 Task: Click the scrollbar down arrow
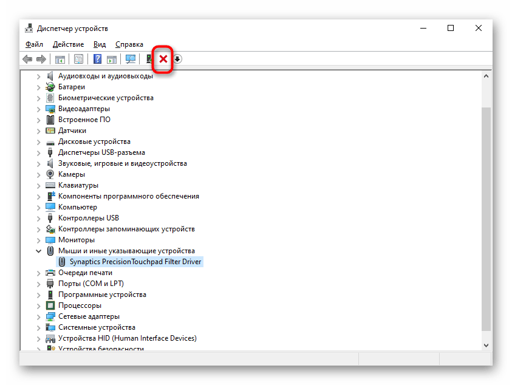[486, 344]
